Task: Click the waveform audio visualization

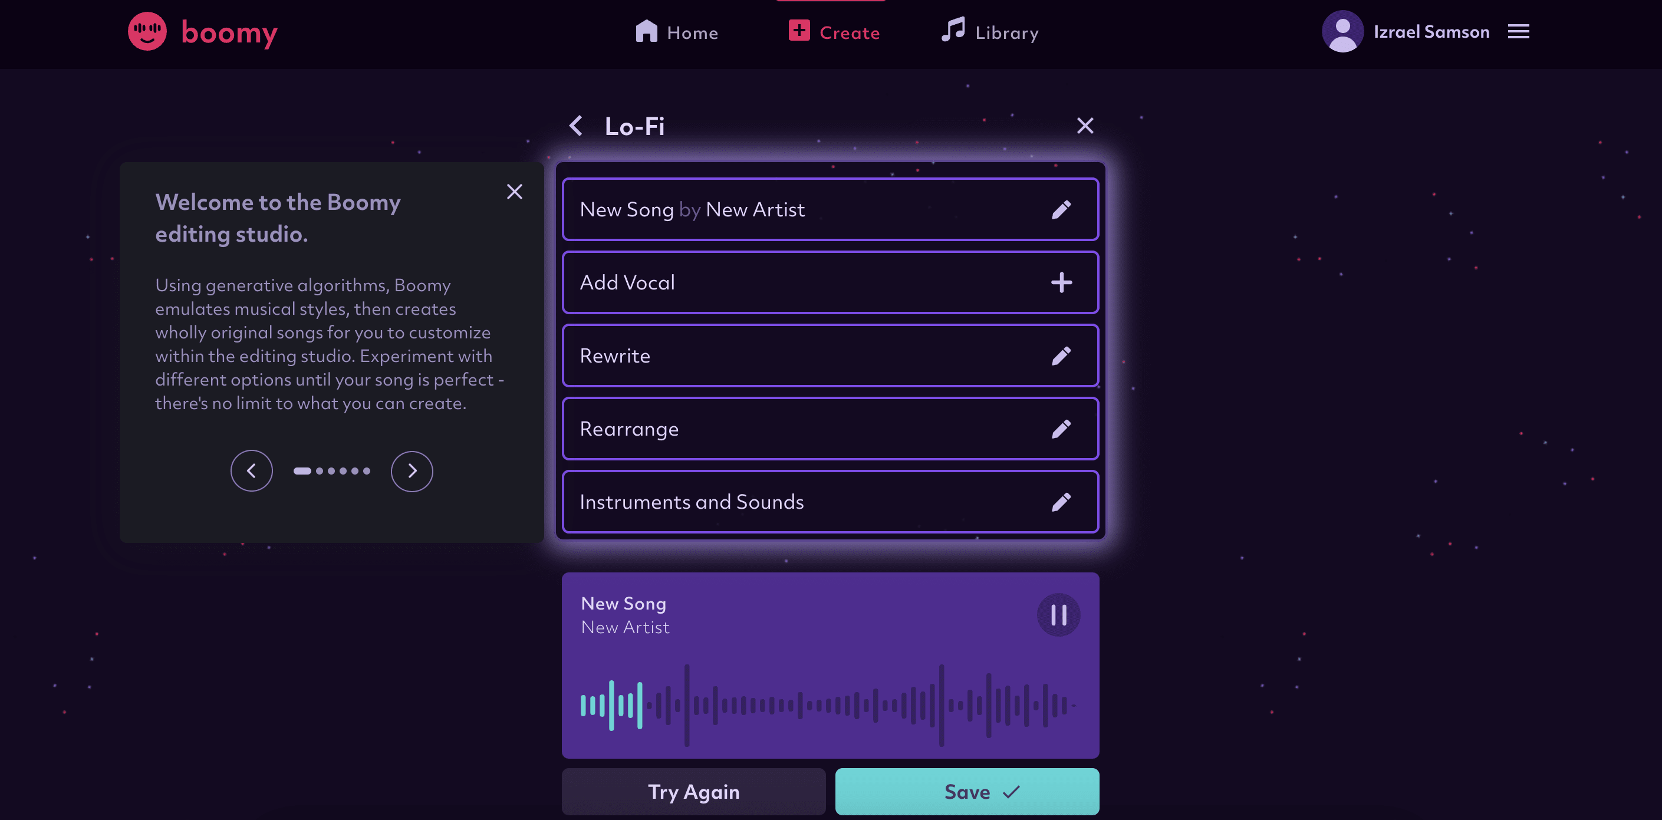Action: click(x=830, y=703)
